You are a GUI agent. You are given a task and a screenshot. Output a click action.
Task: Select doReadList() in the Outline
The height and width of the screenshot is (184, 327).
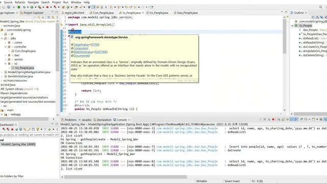coord(311,38)
